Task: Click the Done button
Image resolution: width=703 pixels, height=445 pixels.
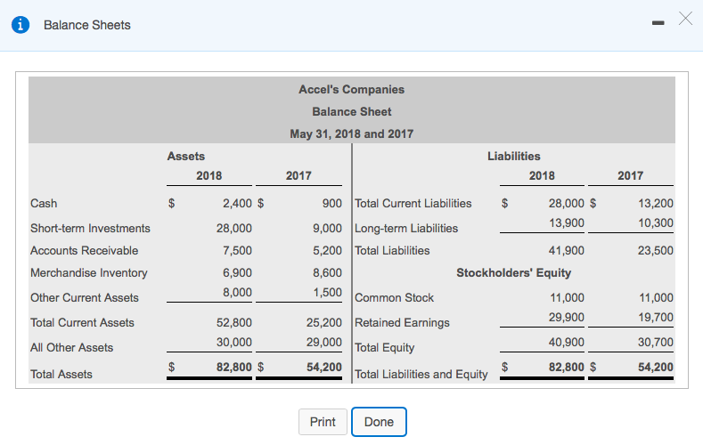Action: point(379,422)
